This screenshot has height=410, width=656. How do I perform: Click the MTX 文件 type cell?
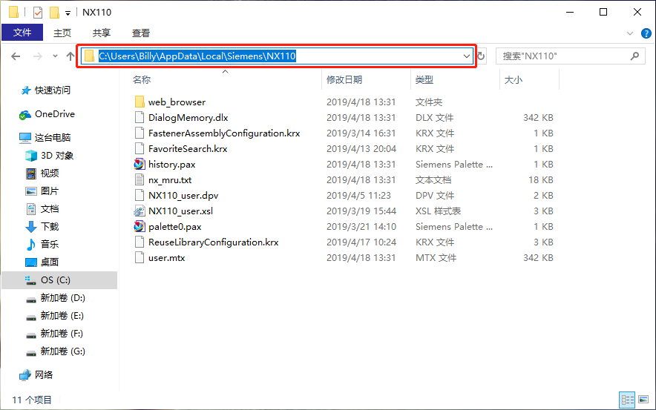pyautogui.click(x=436, y=257)
